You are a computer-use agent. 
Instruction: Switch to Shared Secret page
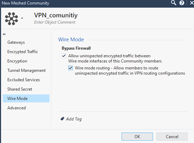click(x=20, y=89)
